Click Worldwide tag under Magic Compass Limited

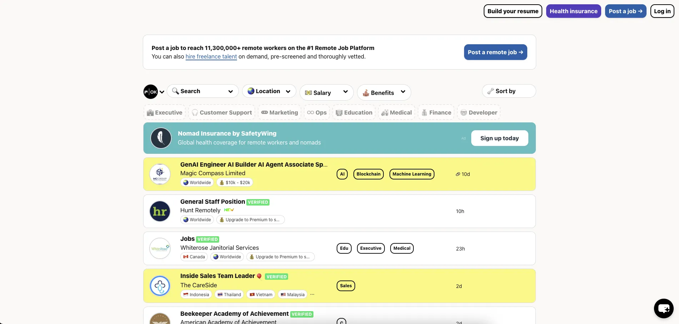(x=197, y=182)
